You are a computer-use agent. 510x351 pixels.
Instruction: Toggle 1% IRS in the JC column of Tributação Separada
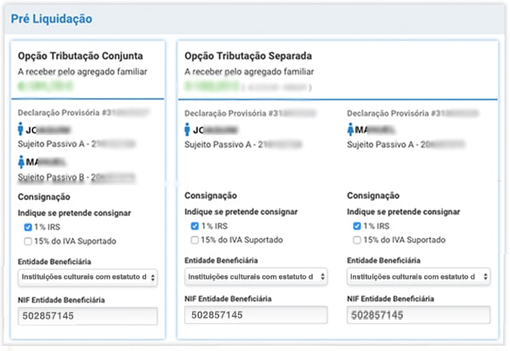pyautogui.click(x=195, y=226)
